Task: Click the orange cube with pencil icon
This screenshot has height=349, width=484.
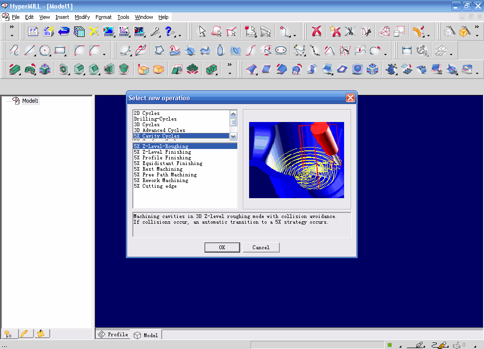Action: click(x=465, y=32)
